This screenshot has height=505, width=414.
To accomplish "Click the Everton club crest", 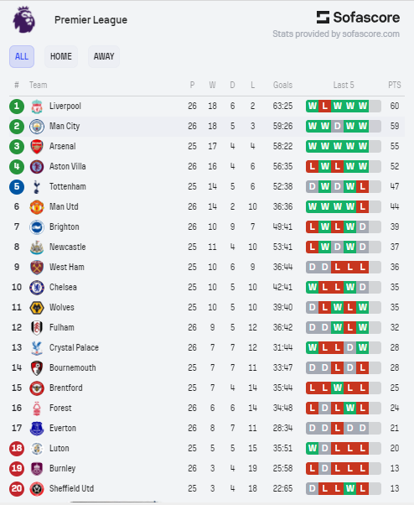I will pyautogui.click(x=37, y=429).
